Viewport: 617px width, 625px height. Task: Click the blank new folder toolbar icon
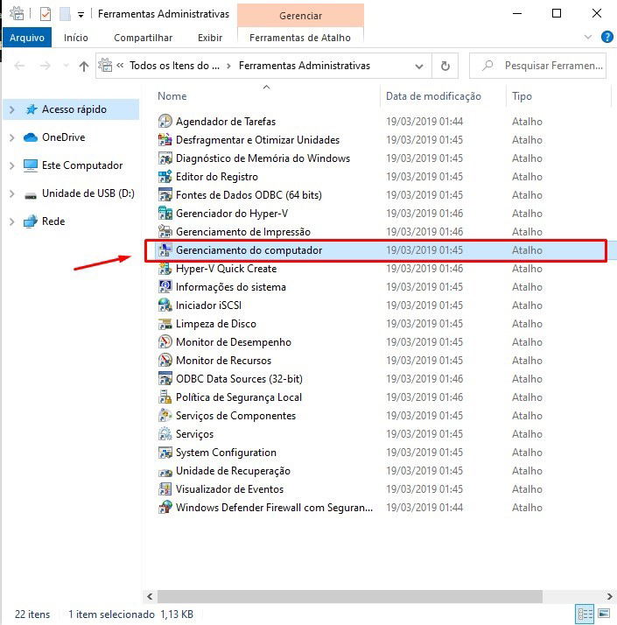65,14
